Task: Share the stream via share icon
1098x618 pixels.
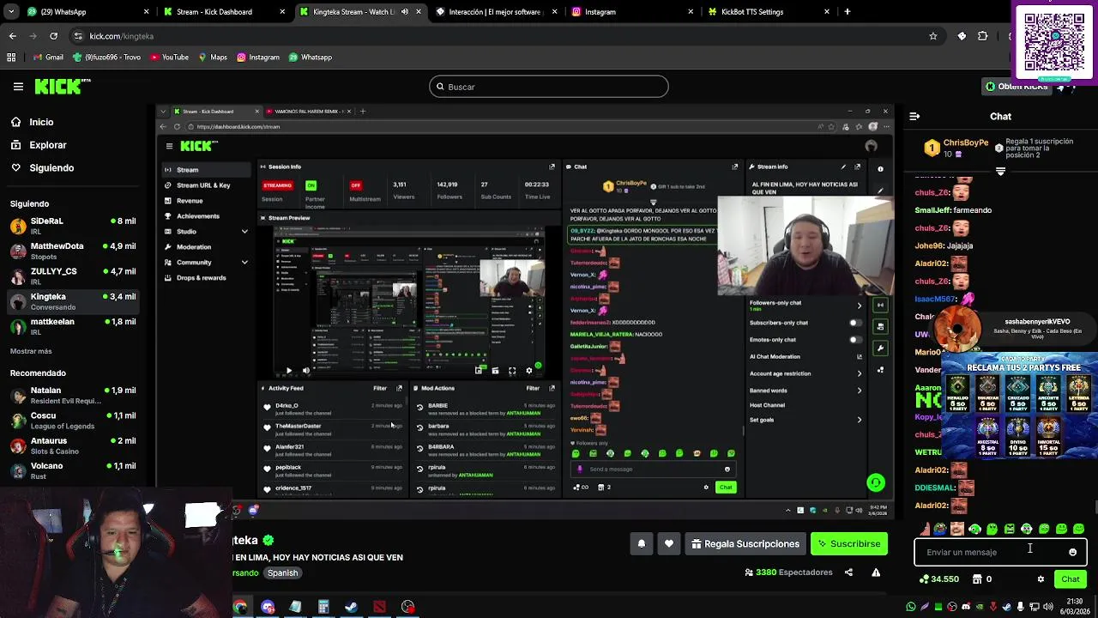Action: [x=848, y=573]
